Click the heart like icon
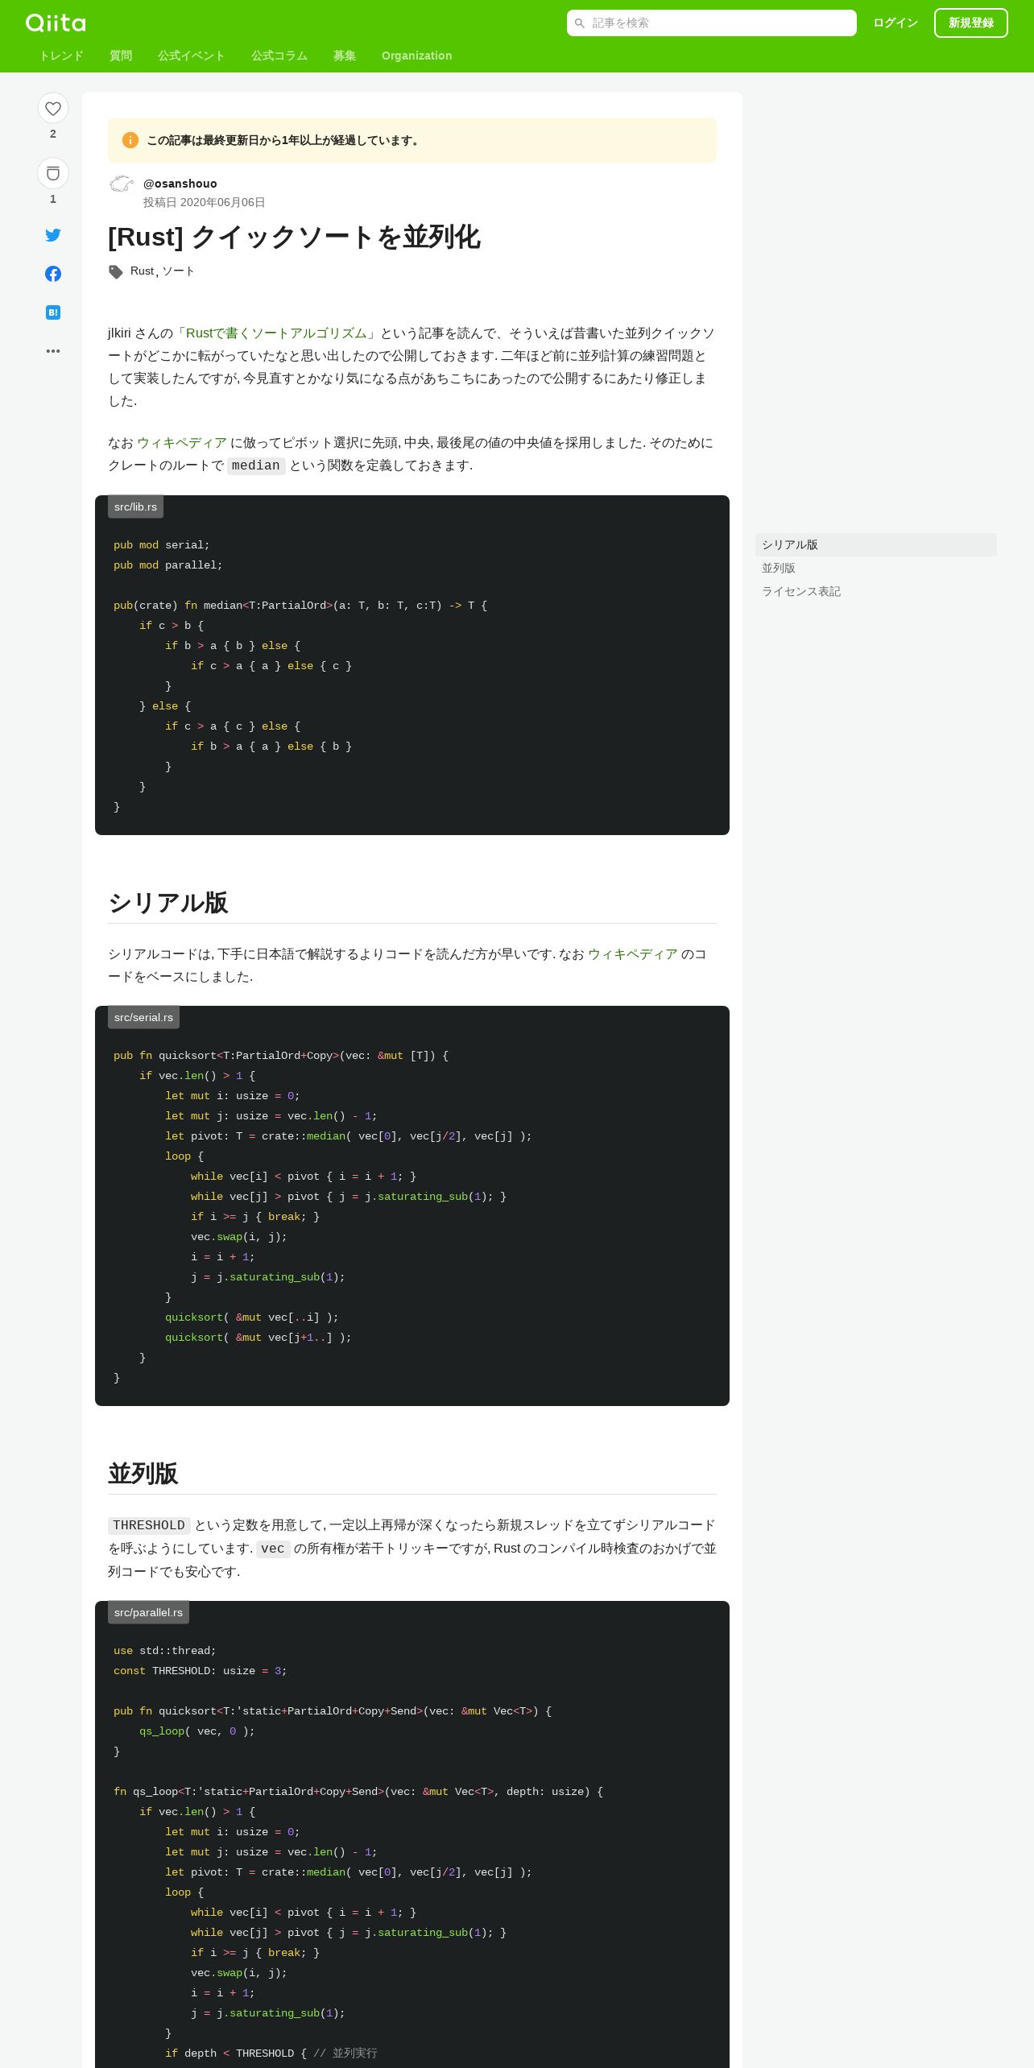Screen dimensions: 1034x2068 tap(53, 108)
